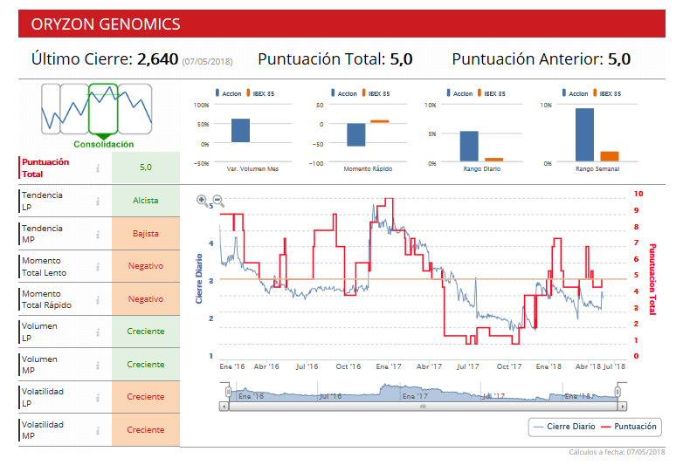Click Momento Rápido IBEX 35 orange bar
Image resolution: width=683 pixels, height=472 pixels.
(380, 121)
